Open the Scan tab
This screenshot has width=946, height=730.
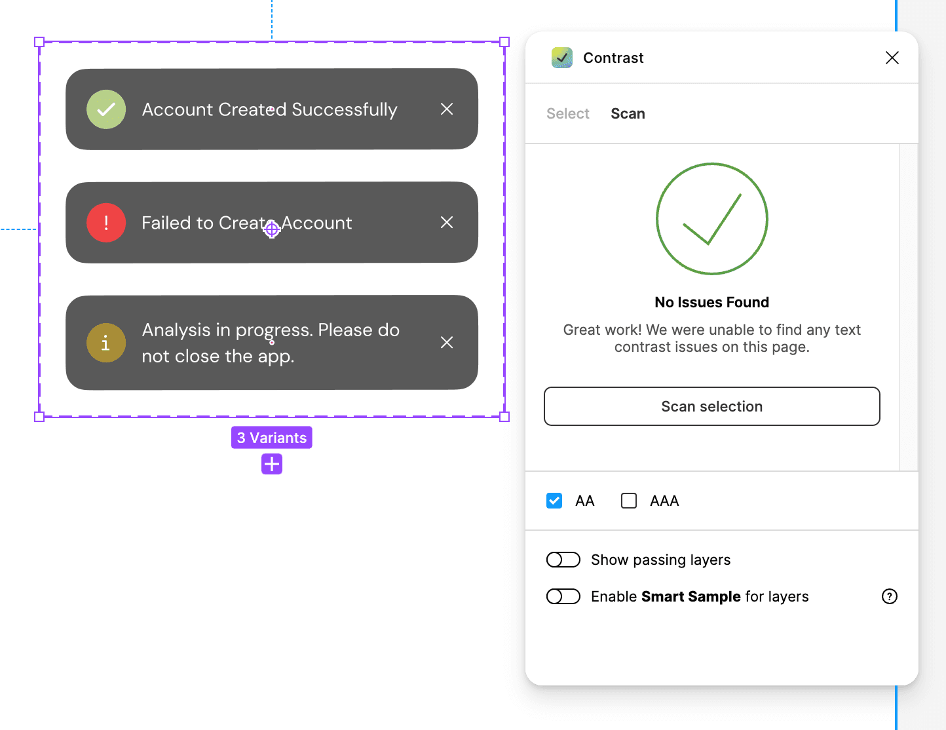[628, 113]
